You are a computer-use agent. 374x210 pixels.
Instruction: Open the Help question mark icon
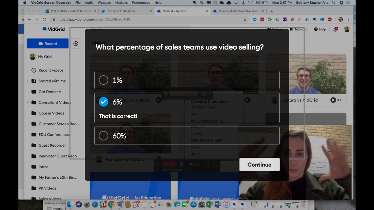pyautogui.click(x=316, y=29)
